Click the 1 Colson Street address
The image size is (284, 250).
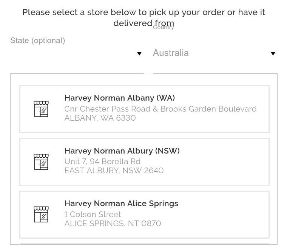(x=93, y=214)
